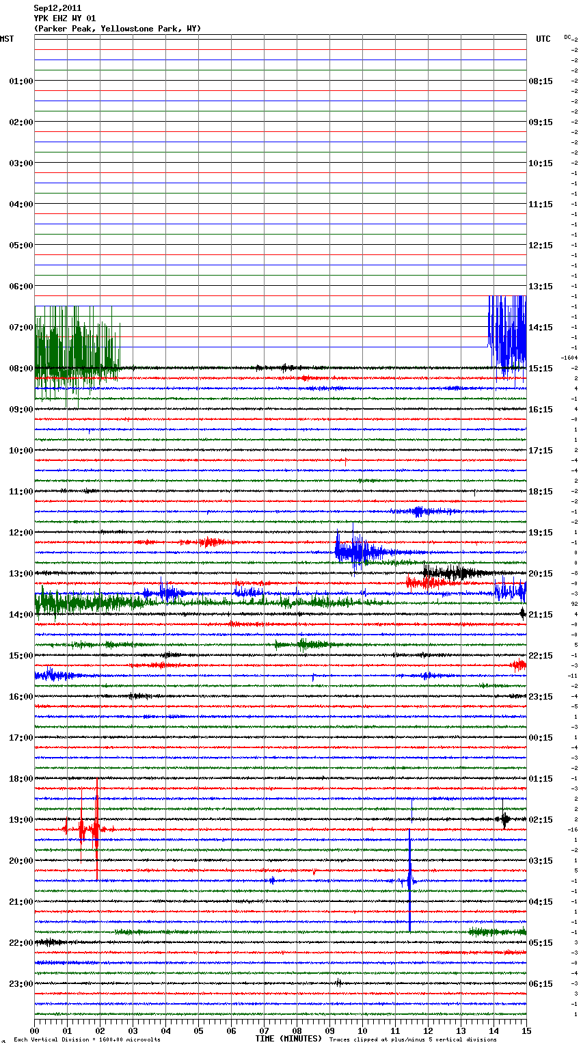Click the "02:15" UTC time label
Image resolution: width=581 pixels, height=1049 pixels.
[541, 820]
